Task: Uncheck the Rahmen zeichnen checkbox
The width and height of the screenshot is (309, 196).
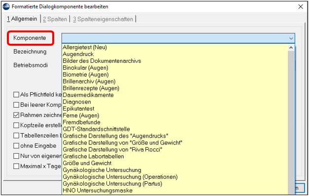Action: coord(16,115)
